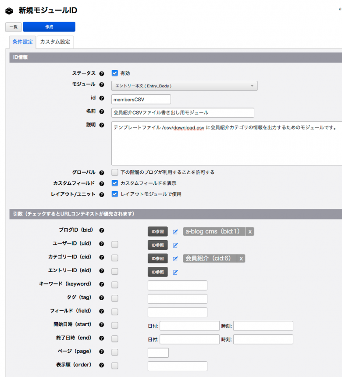Remove the 会員紹介 (cid:6) tag

241,259
